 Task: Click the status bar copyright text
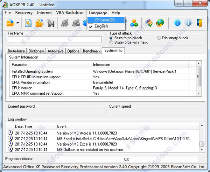coord(104,167)
